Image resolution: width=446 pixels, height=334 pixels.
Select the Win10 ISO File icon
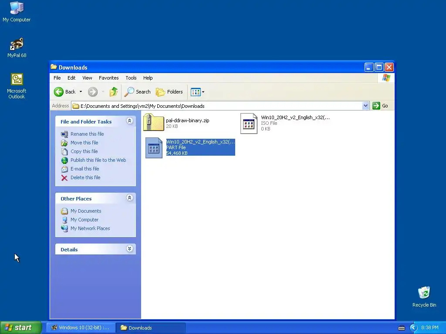(249, 124)
